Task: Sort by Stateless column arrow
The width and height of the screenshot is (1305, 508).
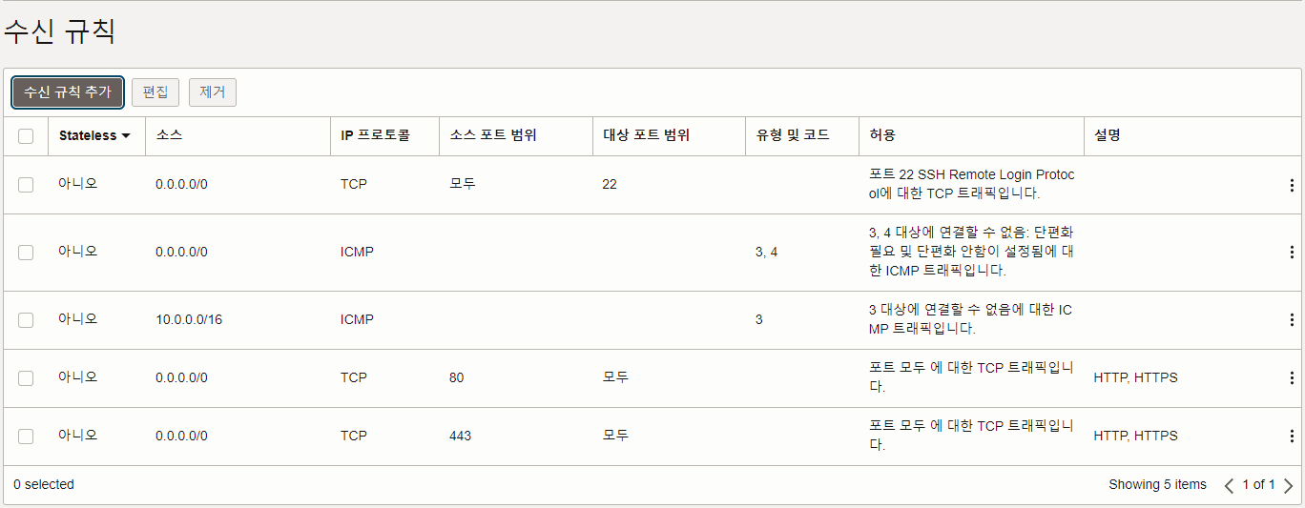Action: tap(125, 136)
